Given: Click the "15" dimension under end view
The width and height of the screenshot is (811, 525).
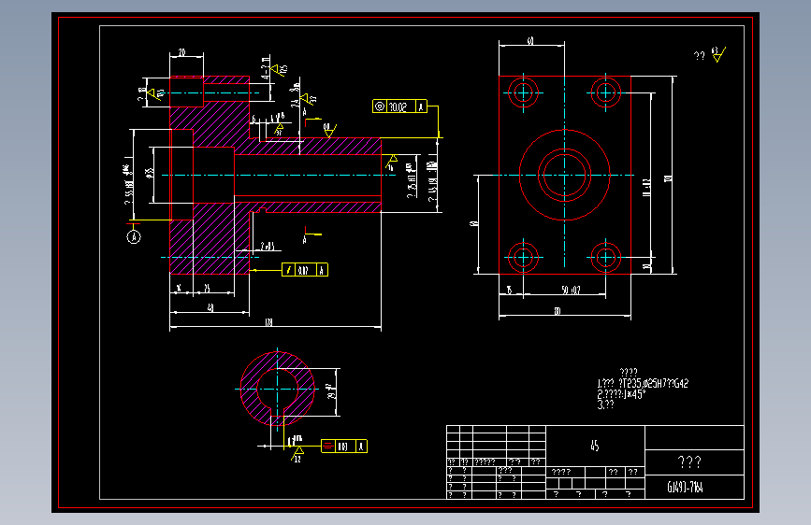Looking at the screenshot, I should (510, 290).
